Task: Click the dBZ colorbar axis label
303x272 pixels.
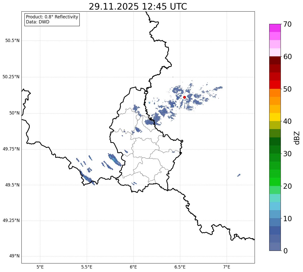Action: tap(297, 138)
